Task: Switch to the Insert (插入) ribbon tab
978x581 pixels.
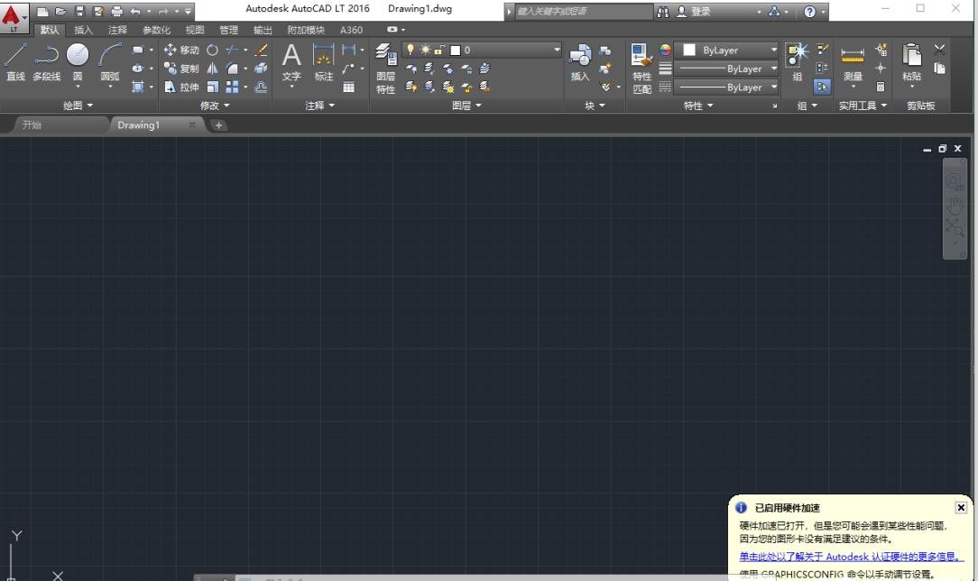Action: coord(83,30)
